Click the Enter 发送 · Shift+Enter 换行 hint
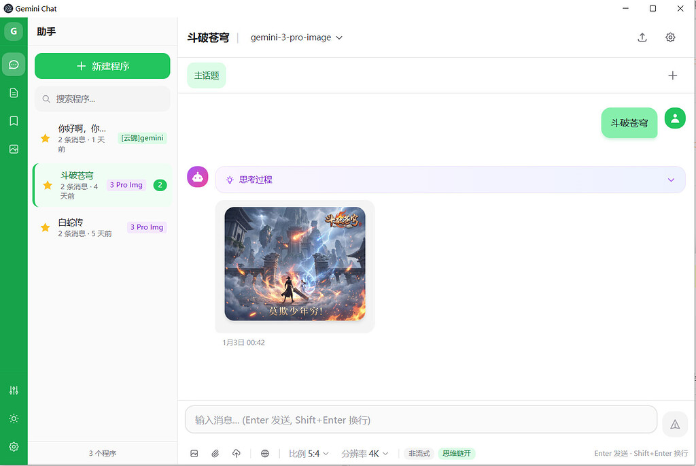The image size is (696, 466). 641,454
